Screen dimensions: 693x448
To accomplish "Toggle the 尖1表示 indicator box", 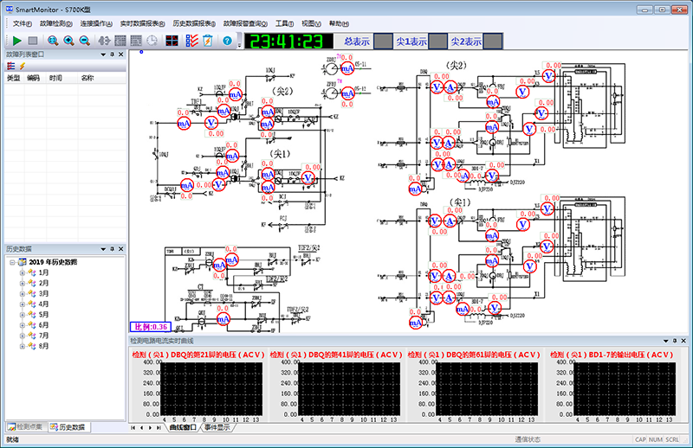I will pyautogui.click(x=437, y=42).
